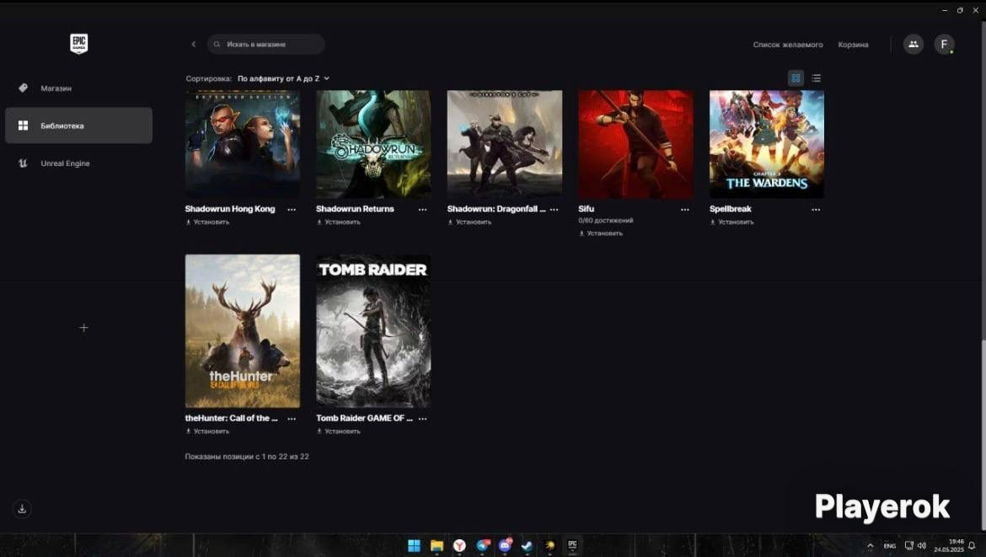Open File Explorer from the taskbar
The height and width of the screenshot is (557, 986).
[437, 545]
